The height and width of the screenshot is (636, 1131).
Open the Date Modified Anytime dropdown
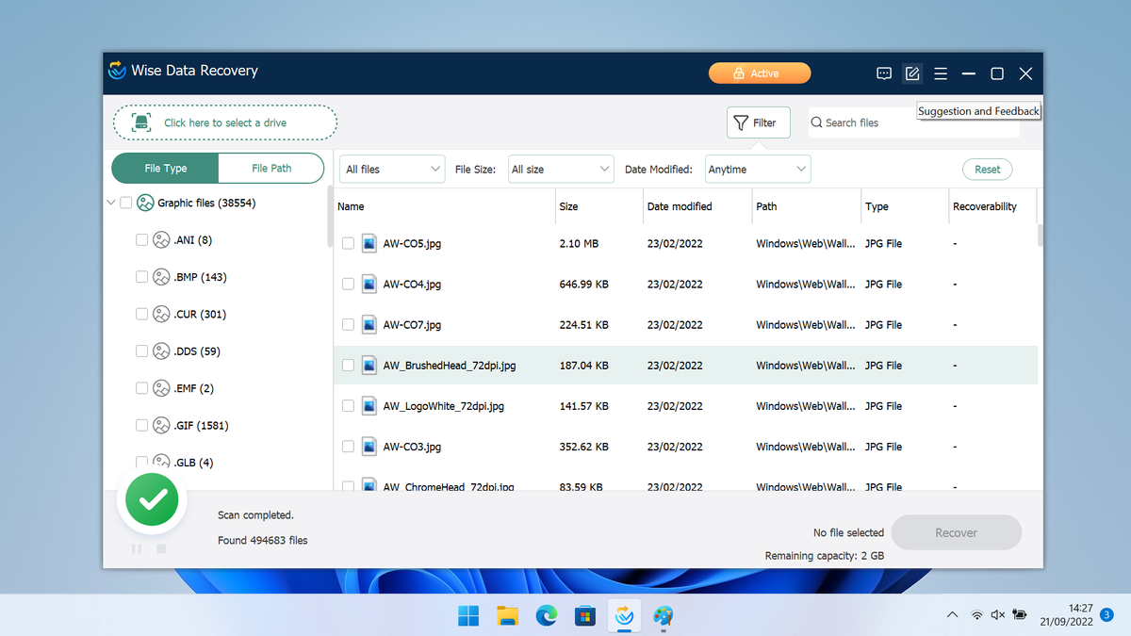(x=757, y=169)
